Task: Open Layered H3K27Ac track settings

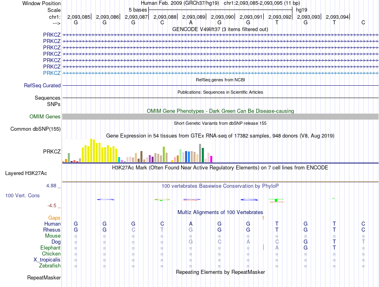Action: [x=26, y=173]
